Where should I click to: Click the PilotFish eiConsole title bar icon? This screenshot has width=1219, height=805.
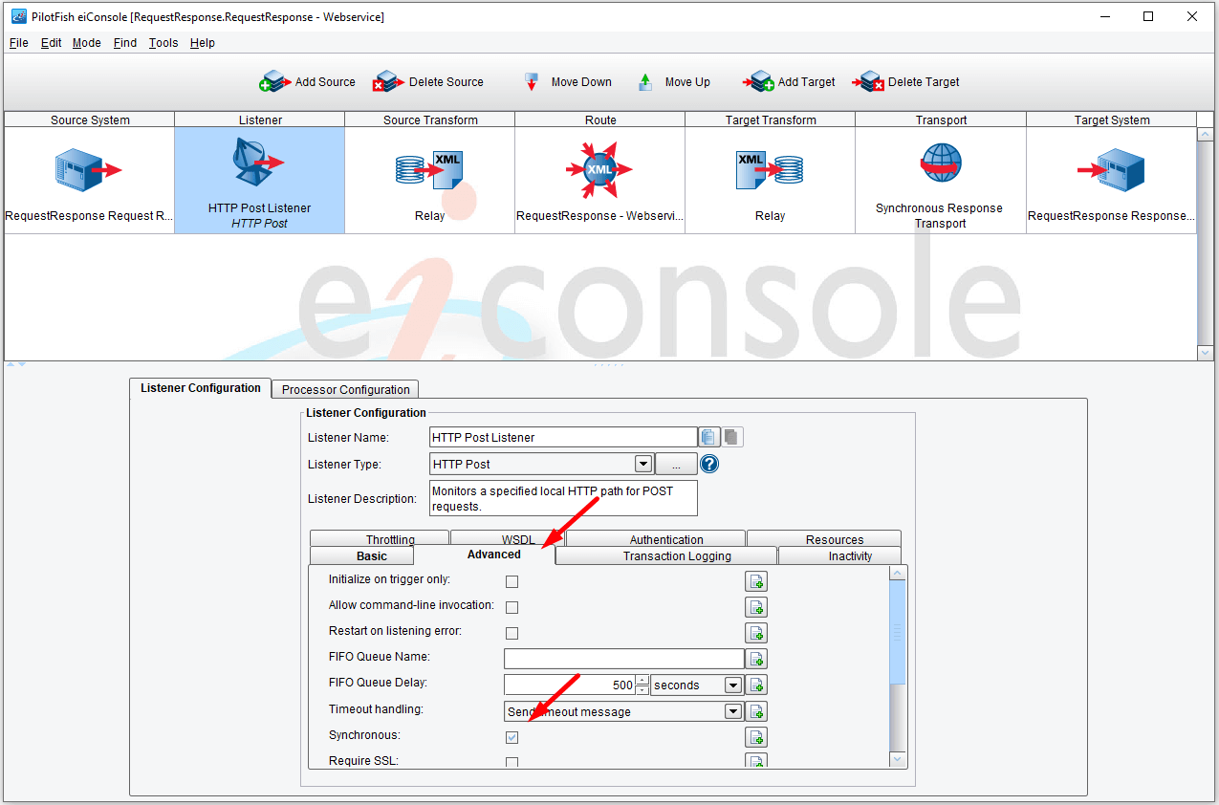[x=18, y=16]
